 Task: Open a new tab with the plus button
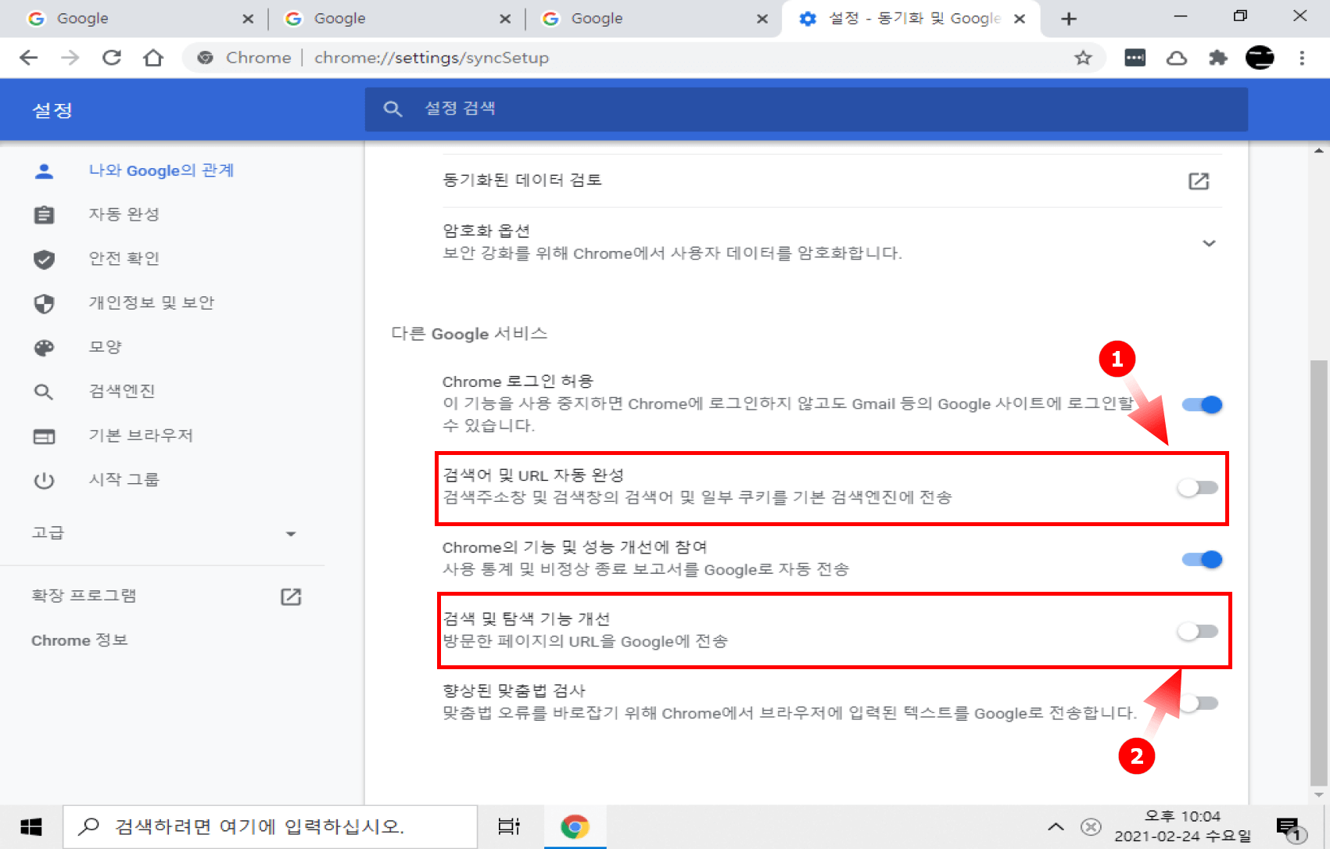[x=1069, y=19]
